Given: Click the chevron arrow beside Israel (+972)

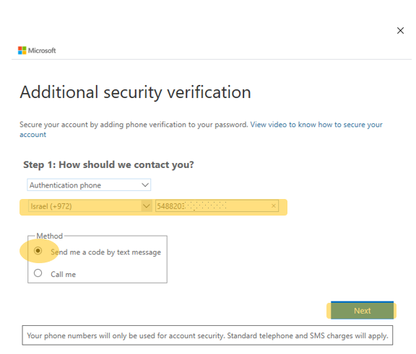Looking at the screenshot, I should click(x=147, y=206).
